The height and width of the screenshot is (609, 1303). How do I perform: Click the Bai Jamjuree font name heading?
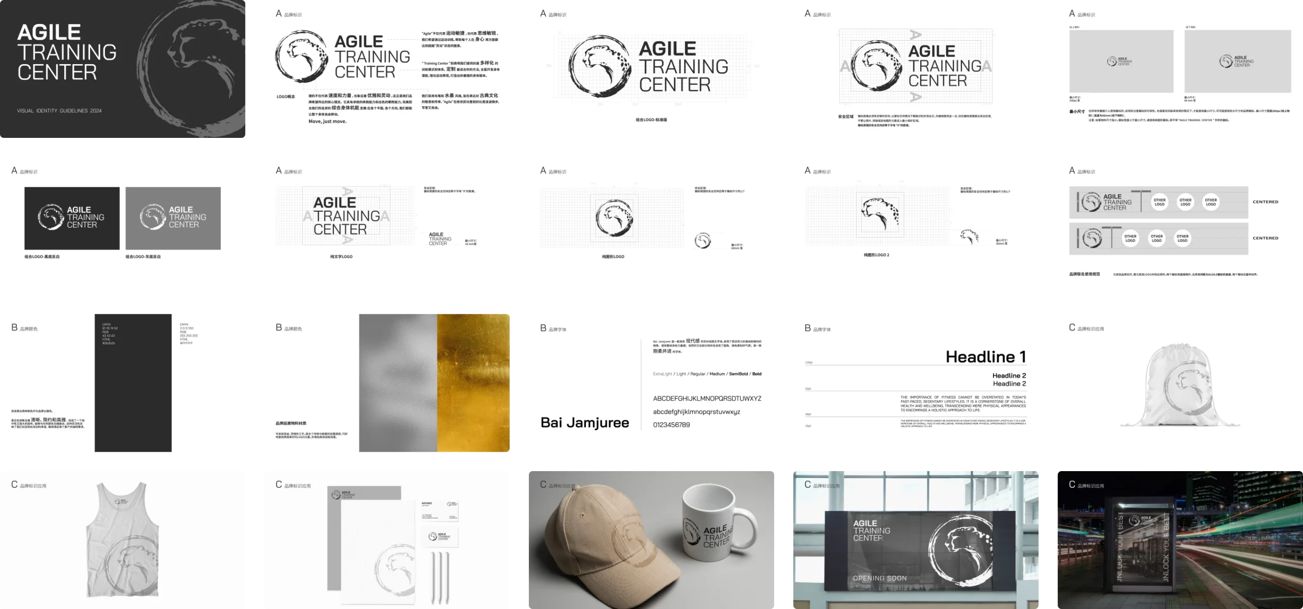coord(584,423)
